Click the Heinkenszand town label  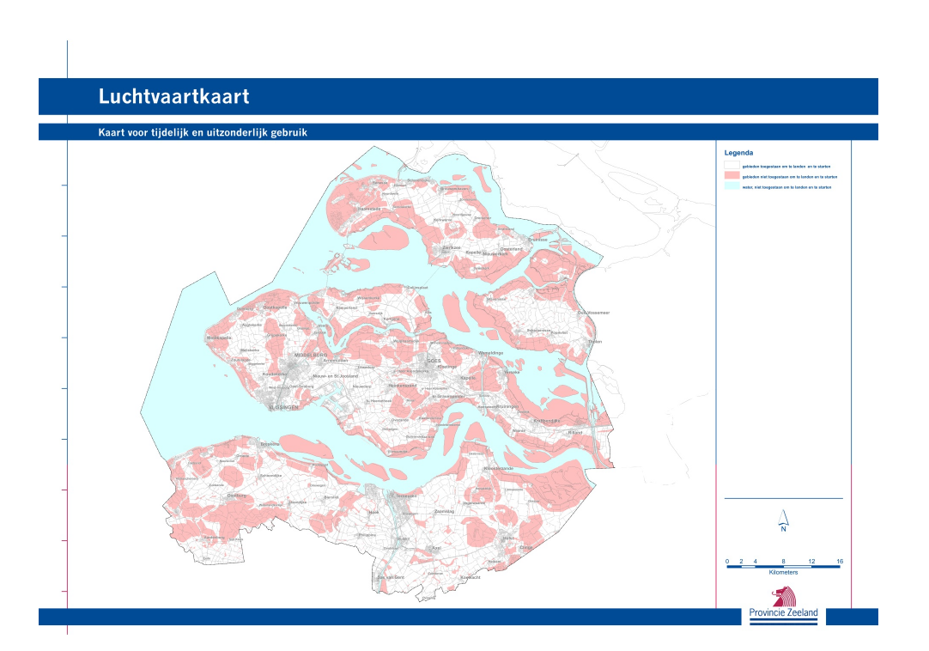pyautogui.click(x=402, y=386)
